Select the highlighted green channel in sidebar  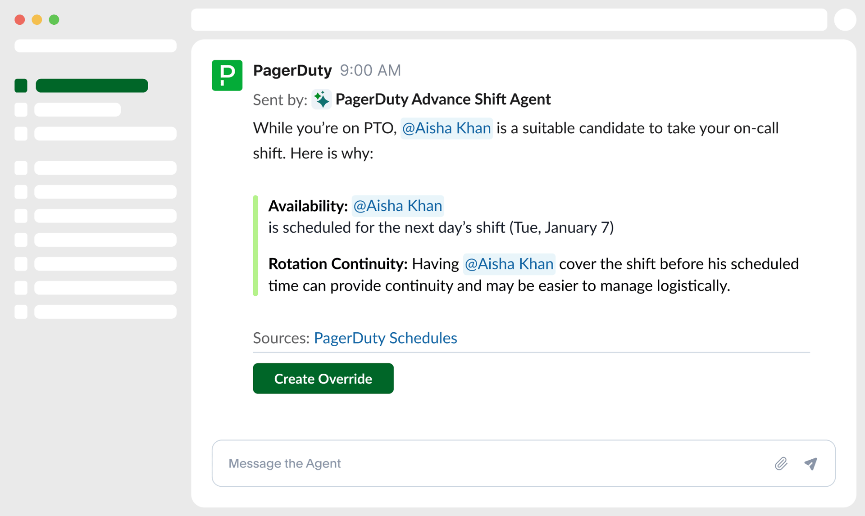(x=91, y=85)
